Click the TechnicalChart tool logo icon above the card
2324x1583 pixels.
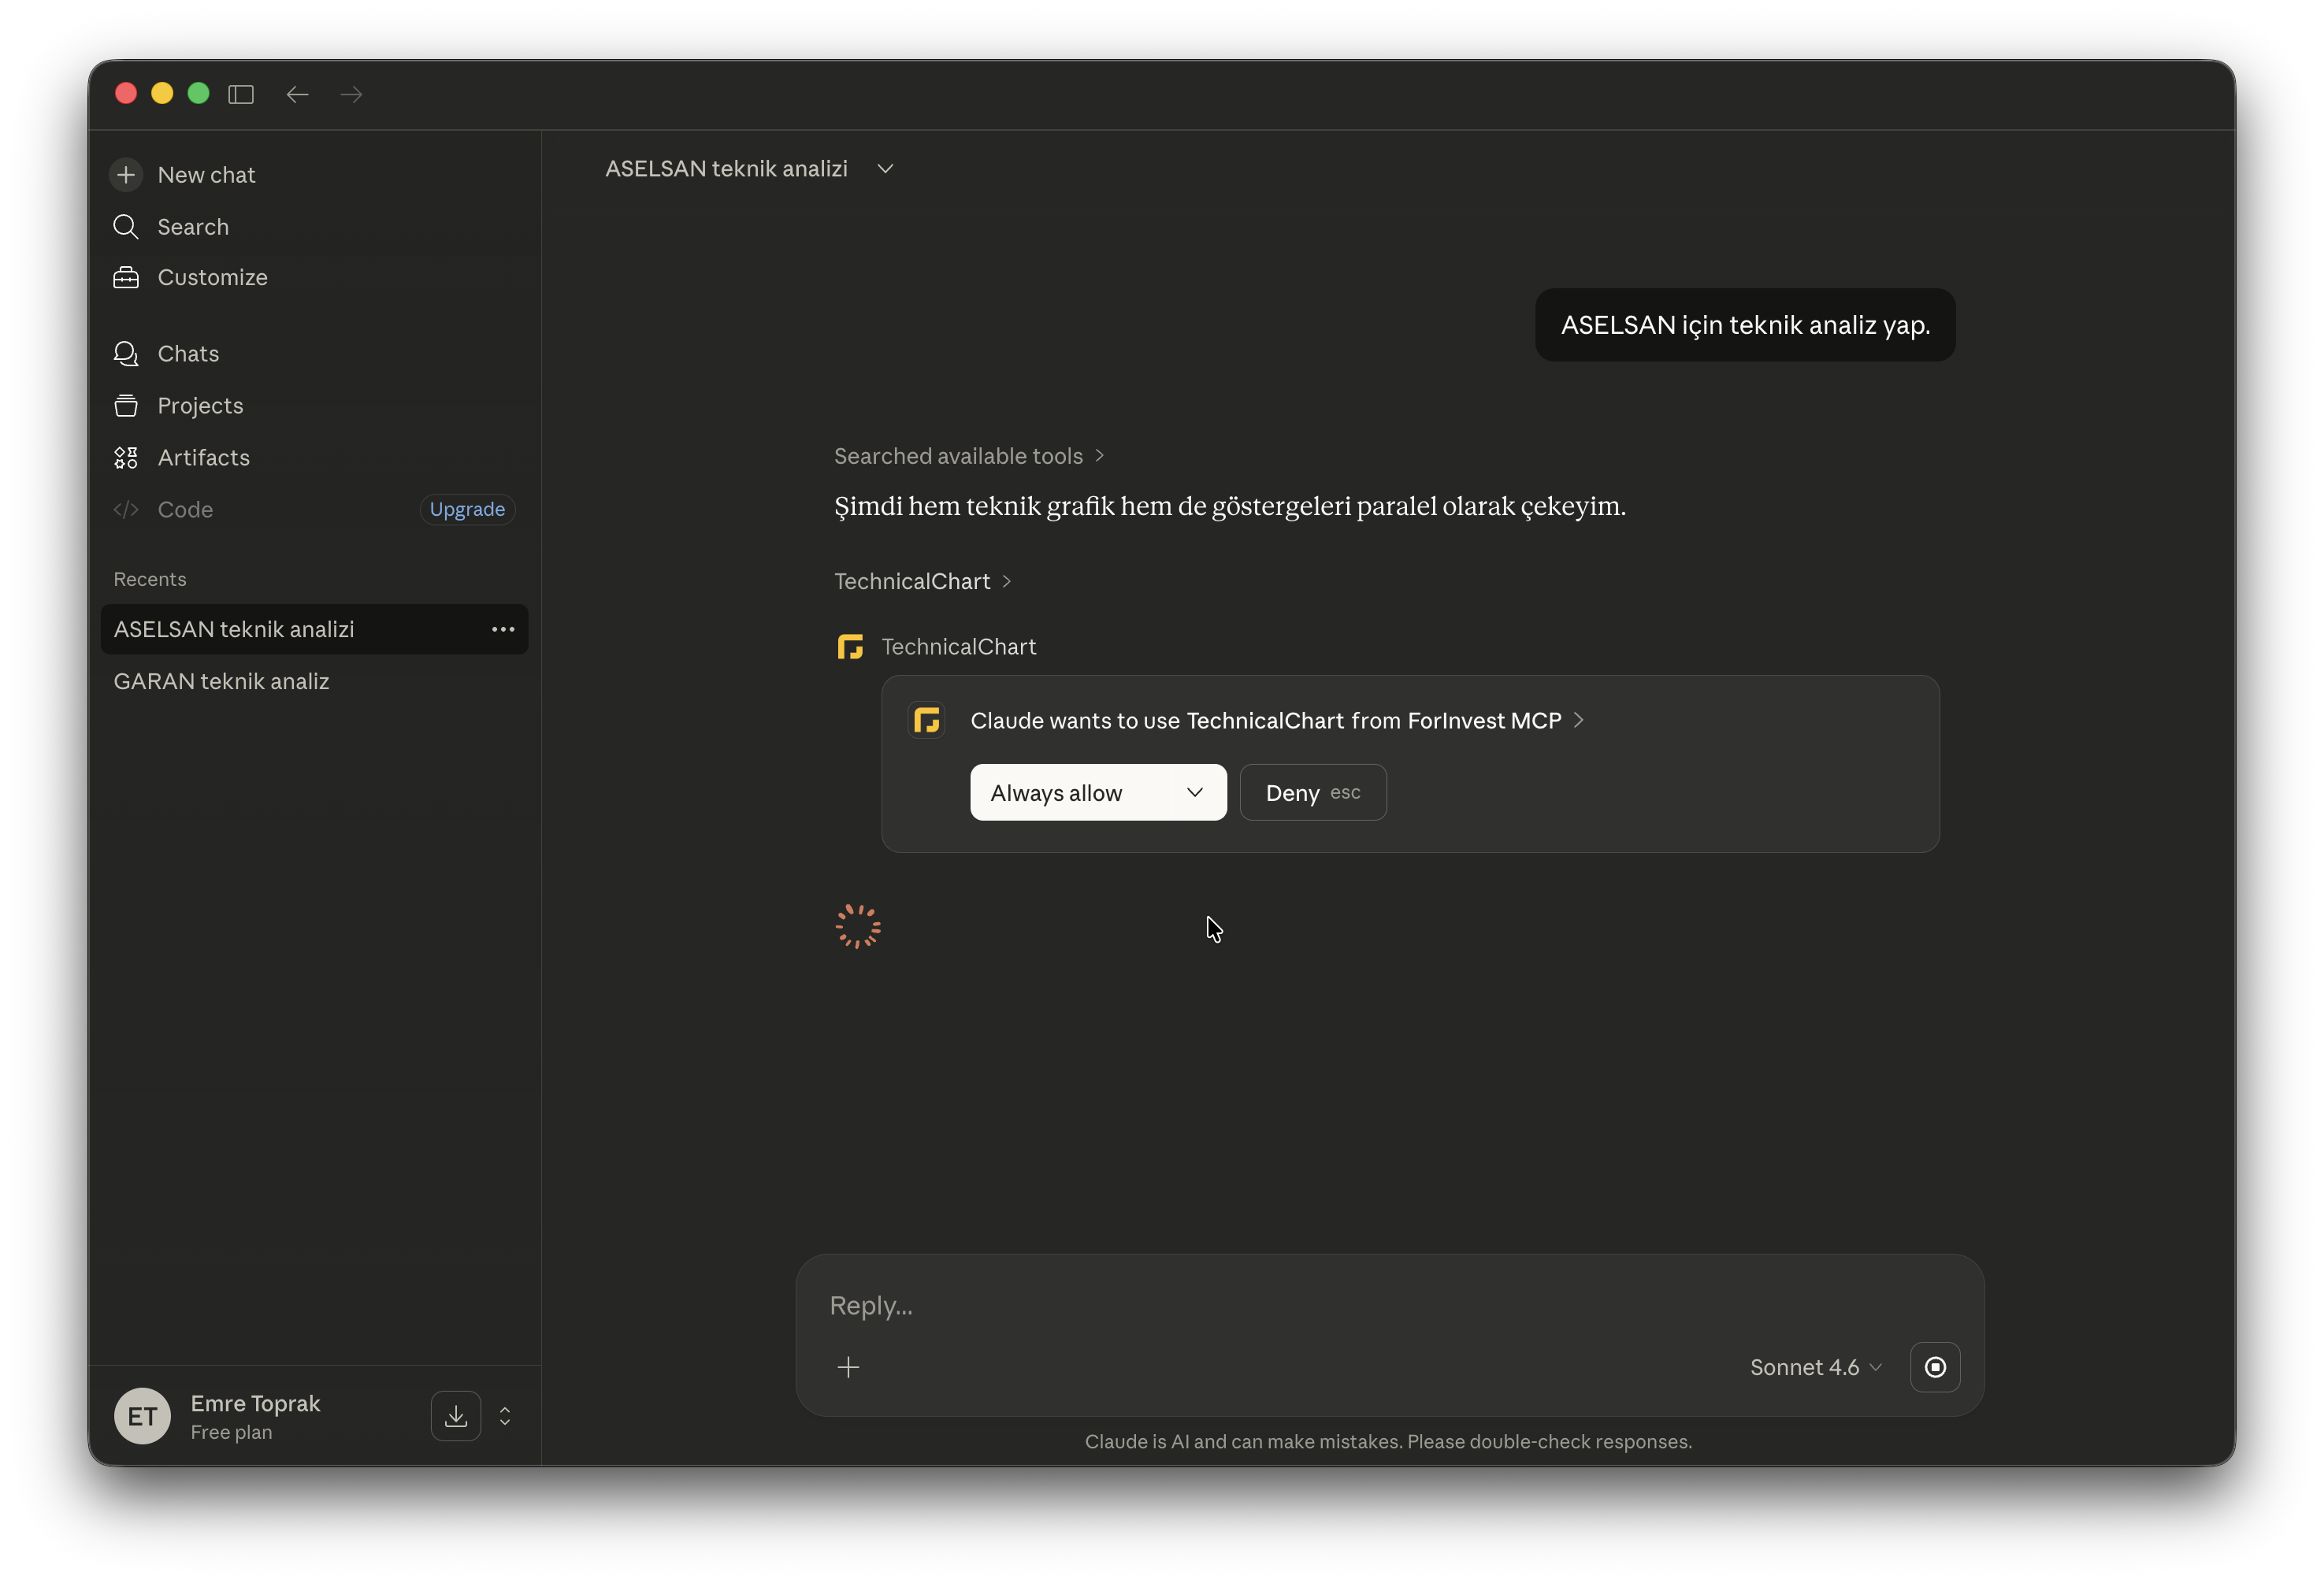pos(850,647)
